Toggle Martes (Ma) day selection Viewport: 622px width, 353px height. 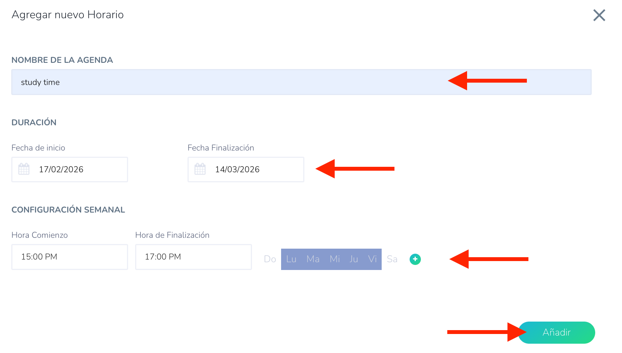pos(313,259)
